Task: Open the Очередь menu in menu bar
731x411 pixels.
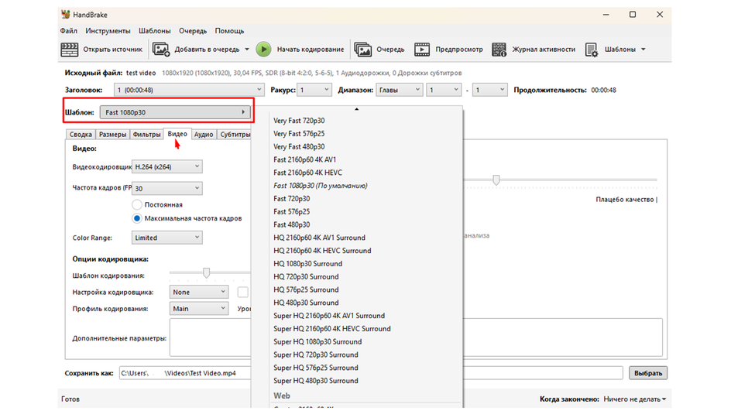Action: tap(193, 31)
